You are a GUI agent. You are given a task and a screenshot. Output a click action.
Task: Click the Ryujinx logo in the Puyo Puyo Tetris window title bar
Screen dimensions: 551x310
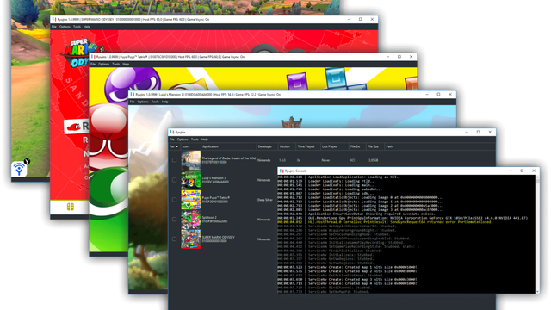tap(93, 57)
